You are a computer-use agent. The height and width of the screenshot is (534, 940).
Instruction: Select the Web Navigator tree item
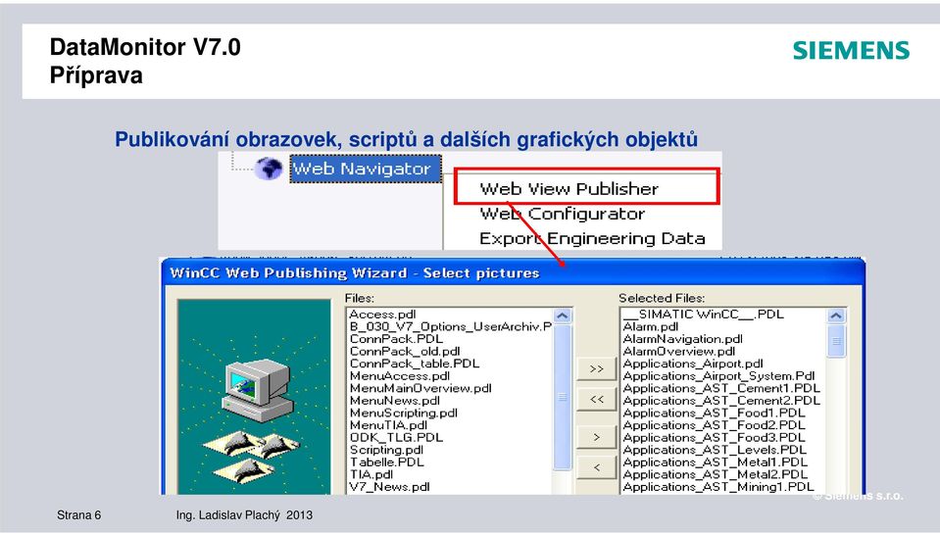(x=366, y=169)
